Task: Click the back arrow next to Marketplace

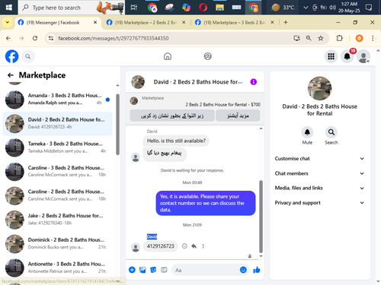Action: pyautogui.click(x=11, y=75)
